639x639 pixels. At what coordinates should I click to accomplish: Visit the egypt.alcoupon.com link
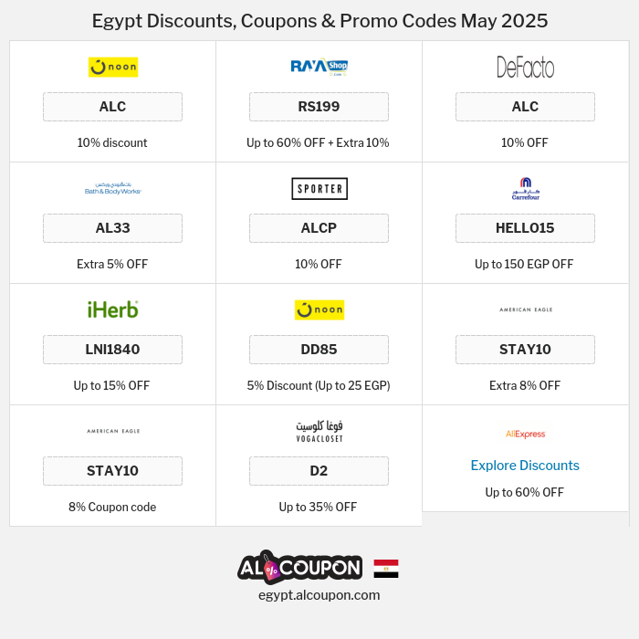(319, 595)
